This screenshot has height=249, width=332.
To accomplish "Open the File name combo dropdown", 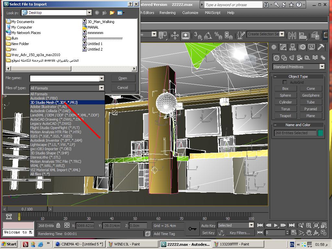I will (101, 78).
